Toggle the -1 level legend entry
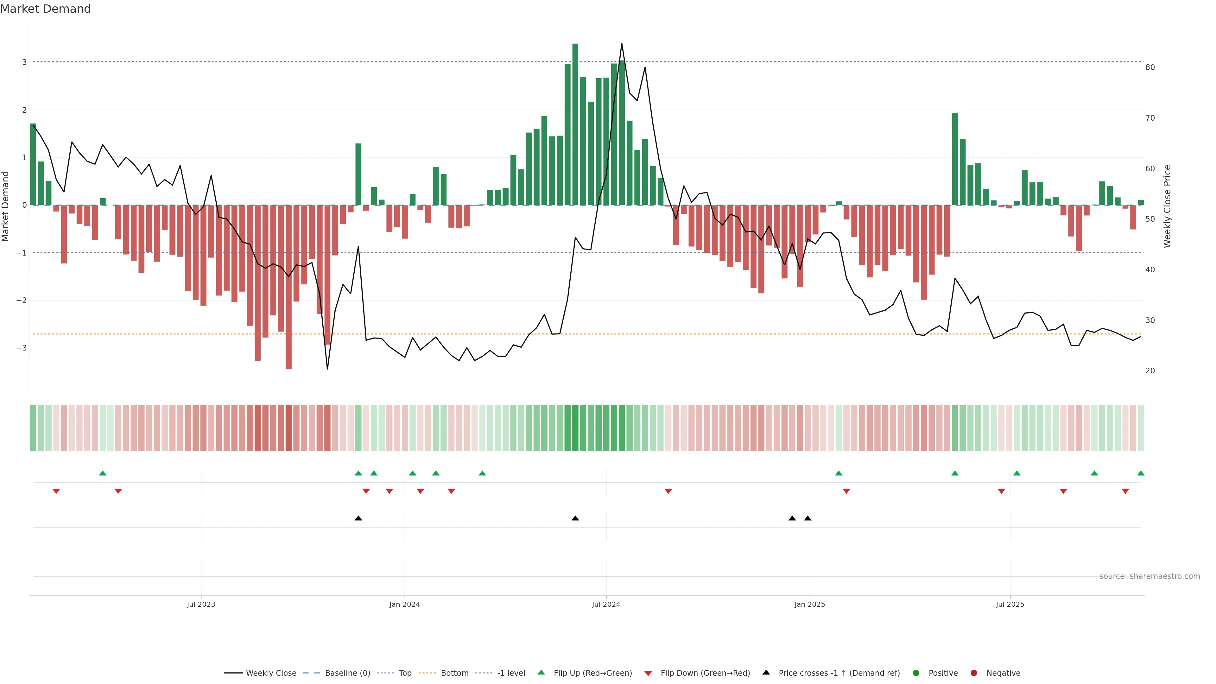The height and width of the screenshot is (684, 1216). click(511, 673)
